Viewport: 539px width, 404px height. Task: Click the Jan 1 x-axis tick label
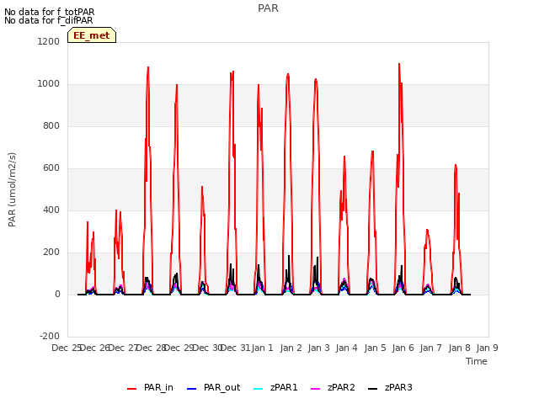(262, 348)
